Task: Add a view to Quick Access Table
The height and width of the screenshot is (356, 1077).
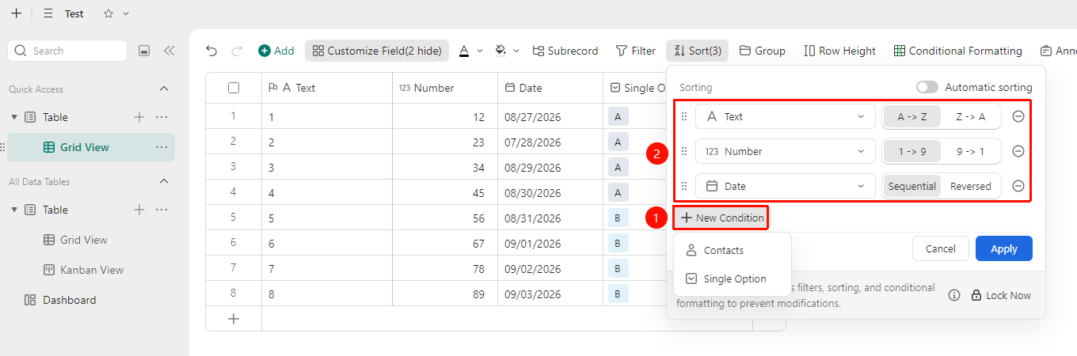Action: click(x=139, y=117)
